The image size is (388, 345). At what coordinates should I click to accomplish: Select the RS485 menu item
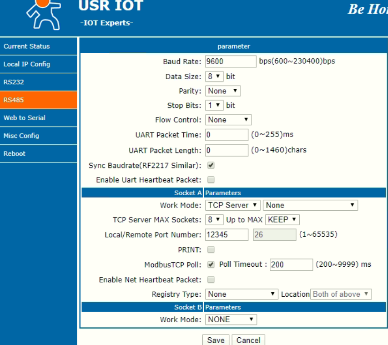(38, 100)
